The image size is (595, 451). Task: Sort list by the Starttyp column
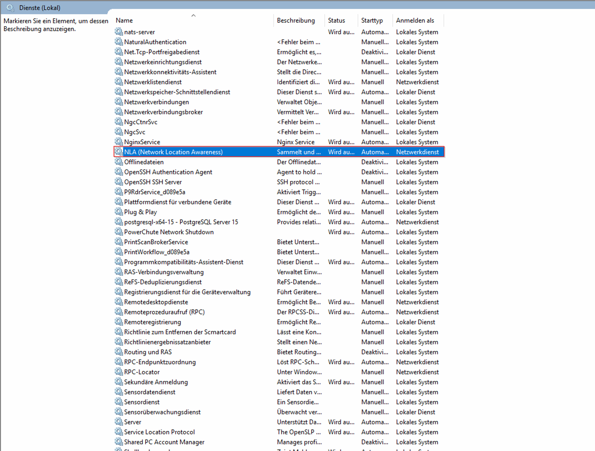[x=372, y=20]
